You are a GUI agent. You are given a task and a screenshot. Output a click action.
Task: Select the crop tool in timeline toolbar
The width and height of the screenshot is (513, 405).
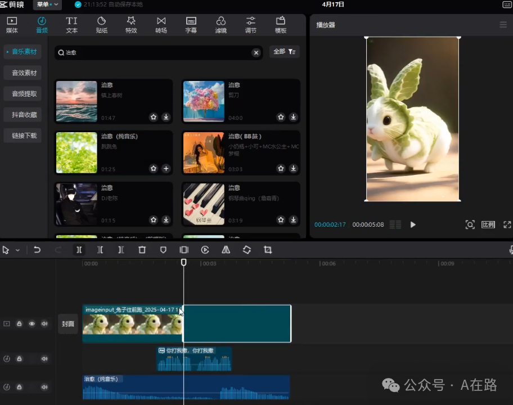[x=268, y=250]
